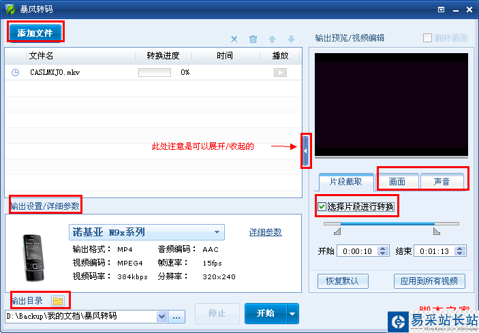Clear the file list with trash icon

coord(253,39)
